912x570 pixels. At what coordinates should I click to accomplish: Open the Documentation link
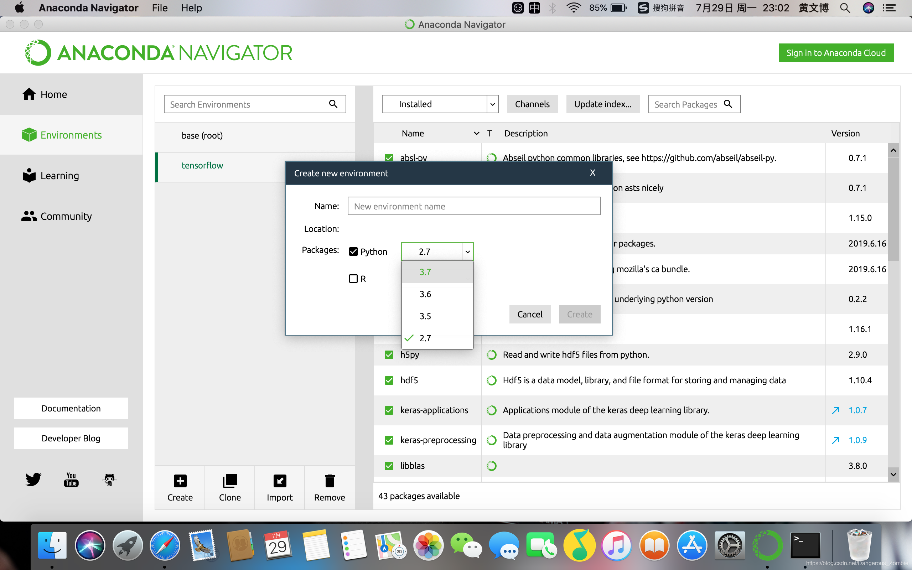71,408
